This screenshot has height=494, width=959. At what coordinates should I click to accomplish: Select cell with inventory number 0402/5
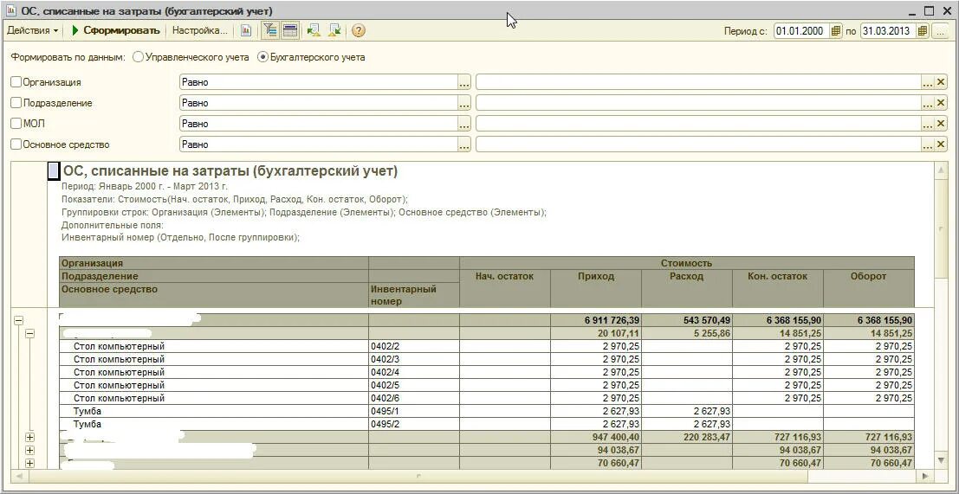[x=414, y=385]
